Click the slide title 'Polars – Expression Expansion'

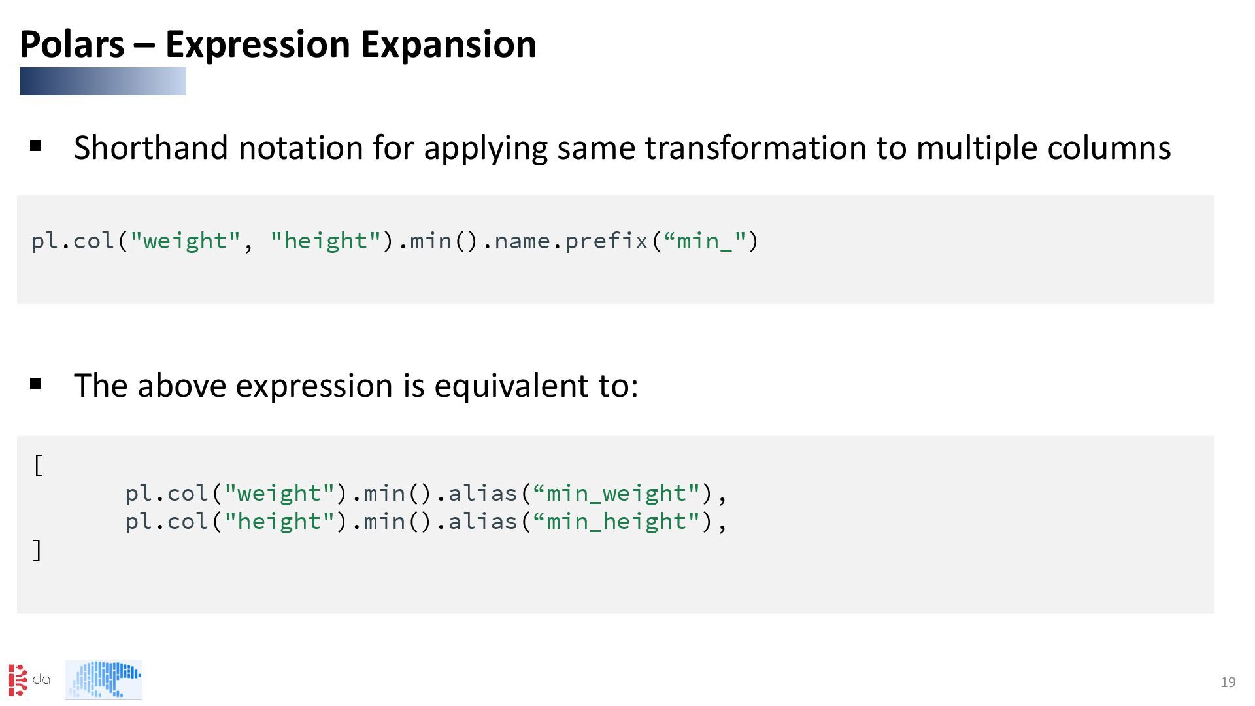(278, 44)
